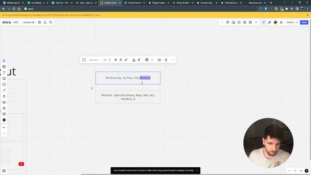Click the highlighted word Workout
Viewport: 311px width, 175px height.
click(145, 78)
